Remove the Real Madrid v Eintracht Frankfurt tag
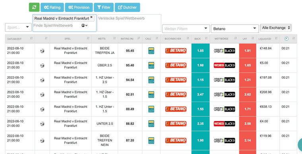This screenshot has width=302, height=154. 91,17
